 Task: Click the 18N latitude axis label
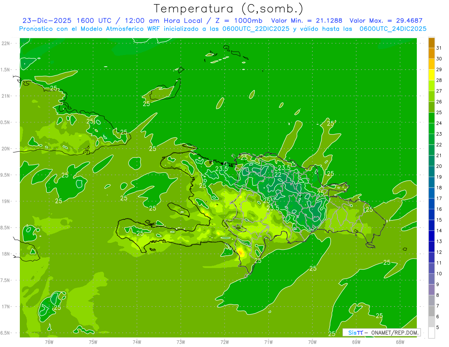click(6, 254)
